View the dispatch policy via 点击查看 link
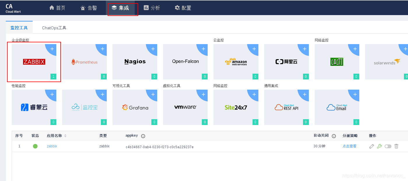The height and width of the screenshot is (181, 408). pyautogui.click(x=349, y=146)
